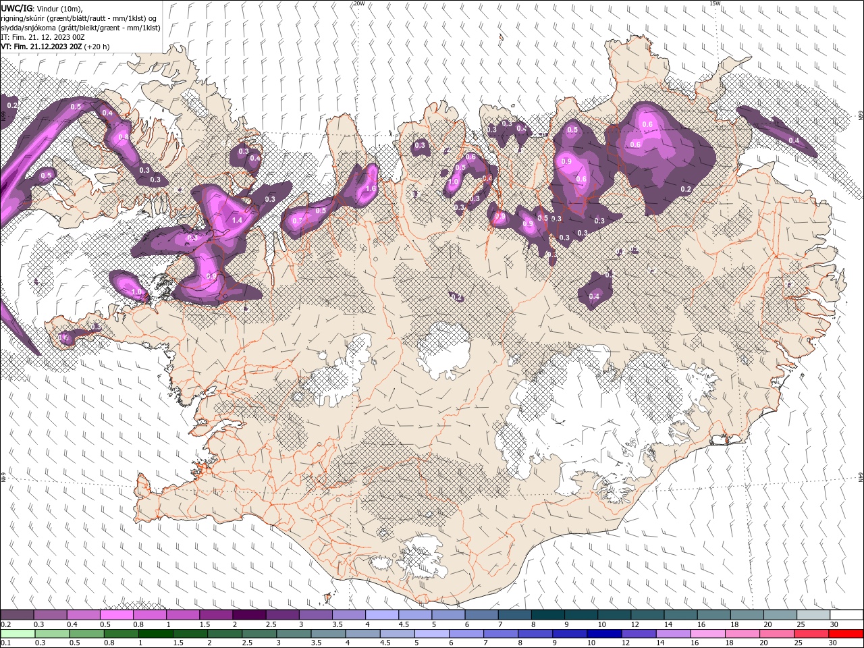Click the 'UWC/IG: Vindur (10m)' title line
Screen dimensions: 864x648
(41, 8)
